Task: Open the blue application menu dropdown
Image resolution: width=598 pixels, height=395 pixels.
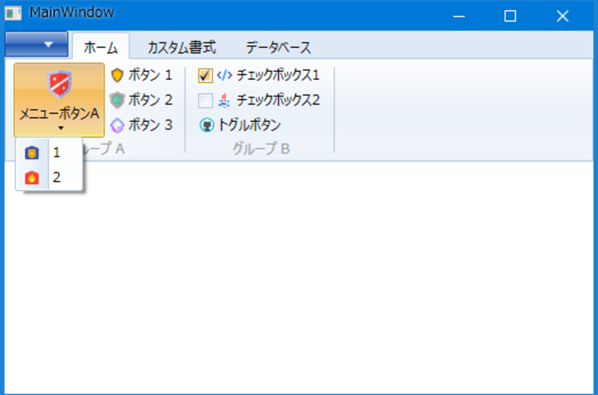Action: pos(36,45)
